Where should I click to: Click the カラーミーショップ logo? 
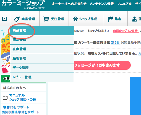point(23,4)
